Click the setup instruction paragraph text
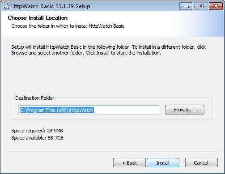 pyautogui.click(x=108, y=50)
